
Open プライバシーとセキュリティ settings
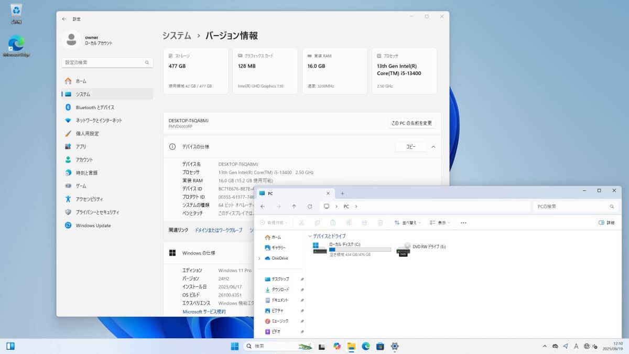pos(107,212)
